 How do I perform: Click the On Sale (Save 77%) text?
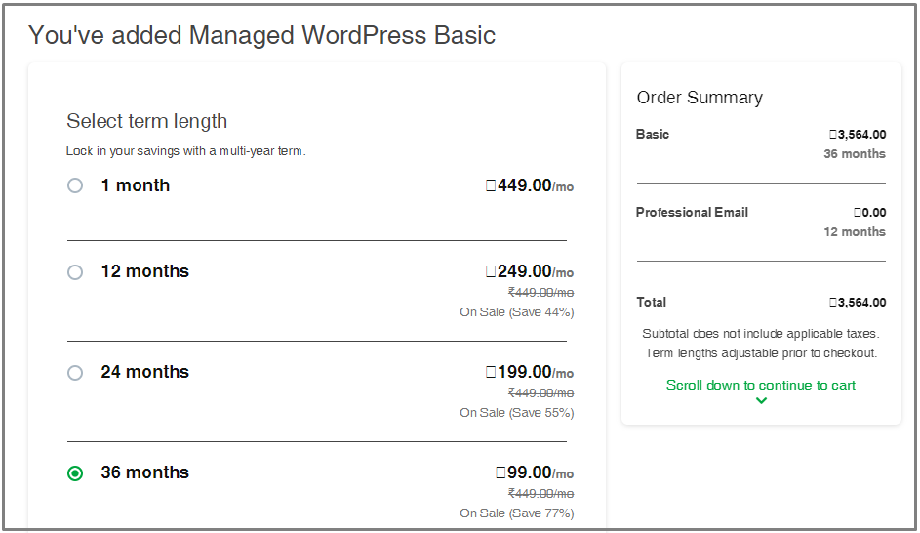pos(517,513)
